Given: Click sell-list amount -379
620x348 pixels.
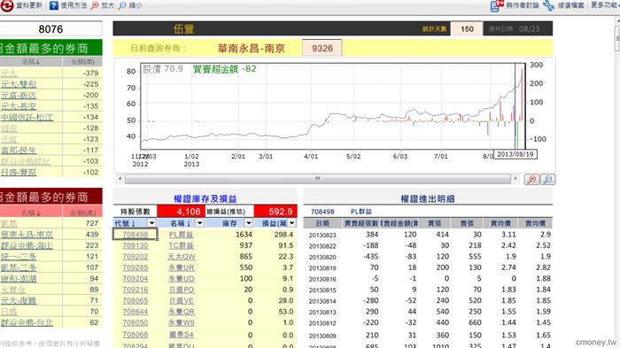Looking at the screenshot, I should [x=90, y=73].
